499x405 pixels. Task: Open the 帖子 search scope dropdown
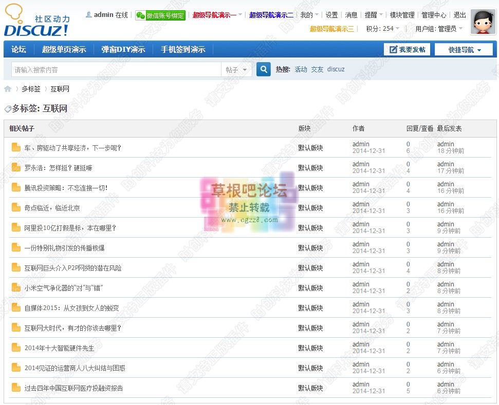236,68
